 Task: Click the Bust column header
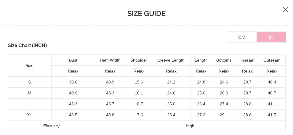(x=73, y=60)
